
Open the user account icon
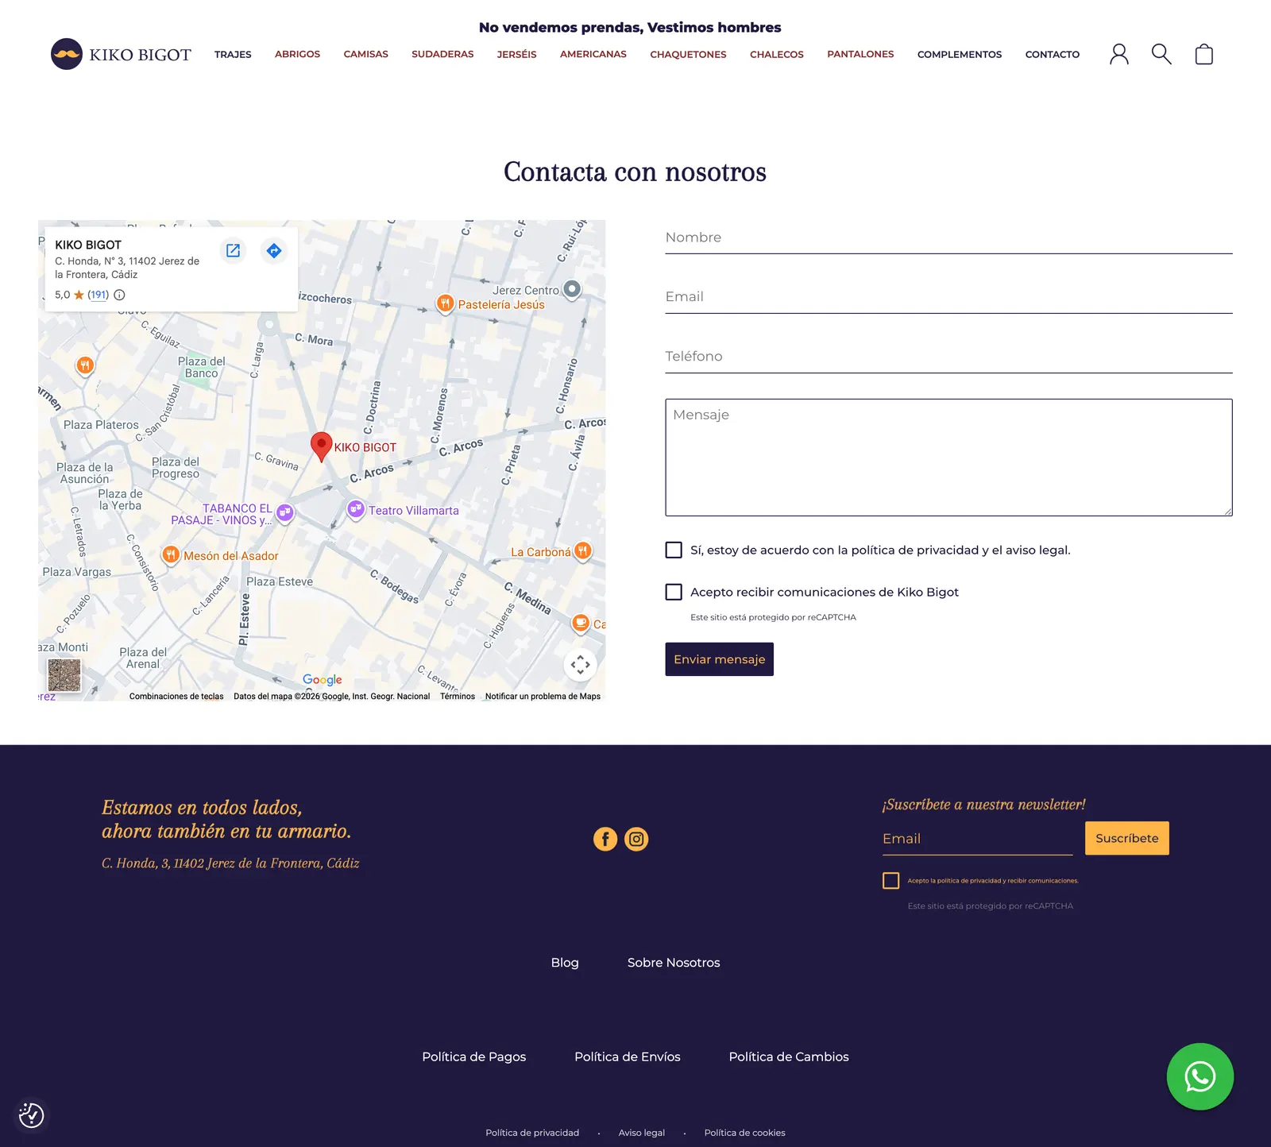coord(1118,54)
